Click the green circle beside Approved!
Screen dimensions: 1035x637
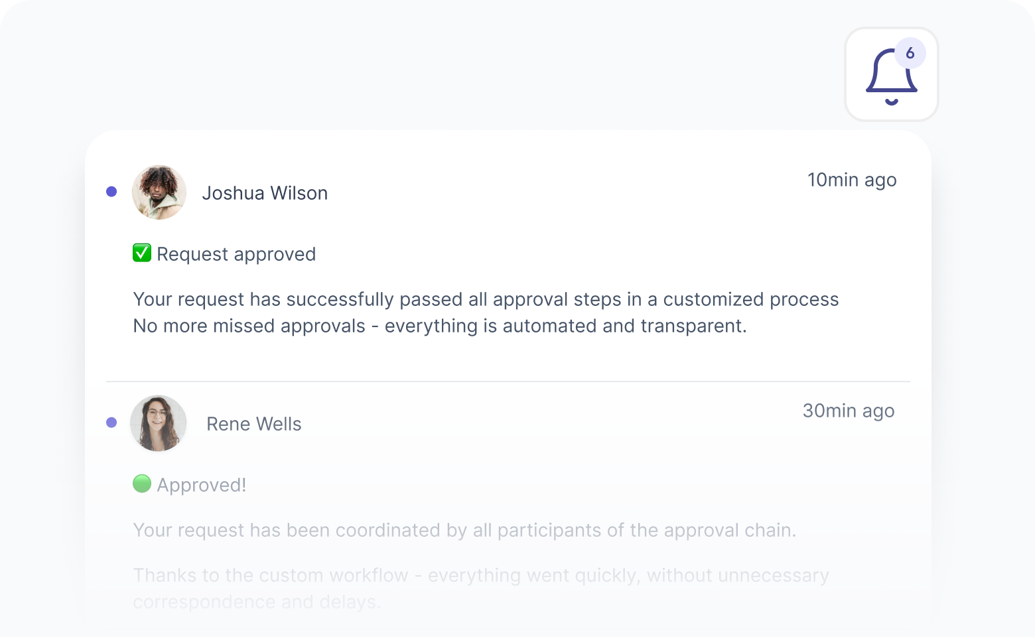pyautogui.click(x=142, y=484)
